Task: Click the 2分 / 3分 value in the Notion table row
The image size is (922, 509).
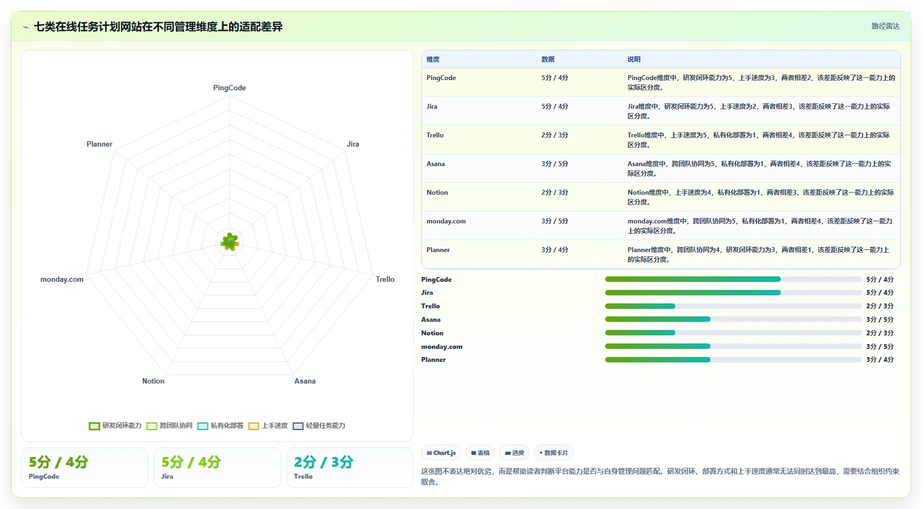Action: coord(555,193)
